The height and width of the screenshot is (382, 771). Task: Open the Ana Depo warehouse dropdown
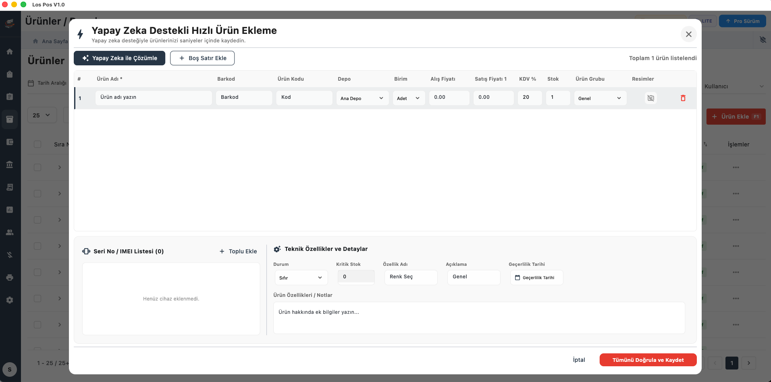point(362,98)
